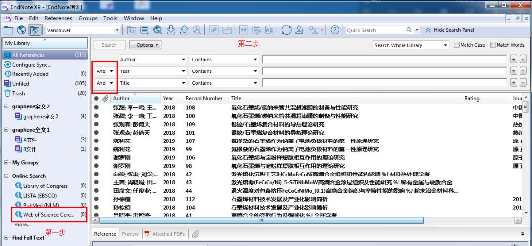The image size is (532, 246).
Task: Click the Sync Library toolbar icon
Action: click(x=287, y=30)
